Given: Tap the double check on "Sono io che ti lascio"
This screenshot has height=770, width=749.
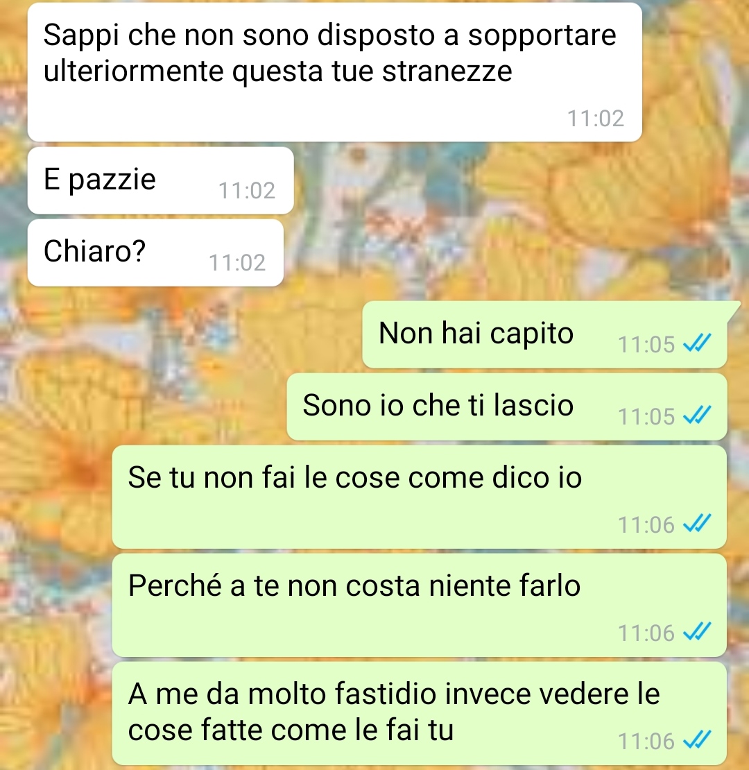Looking at the screenshot, I should pyautogui.click(x=697, y=416).
